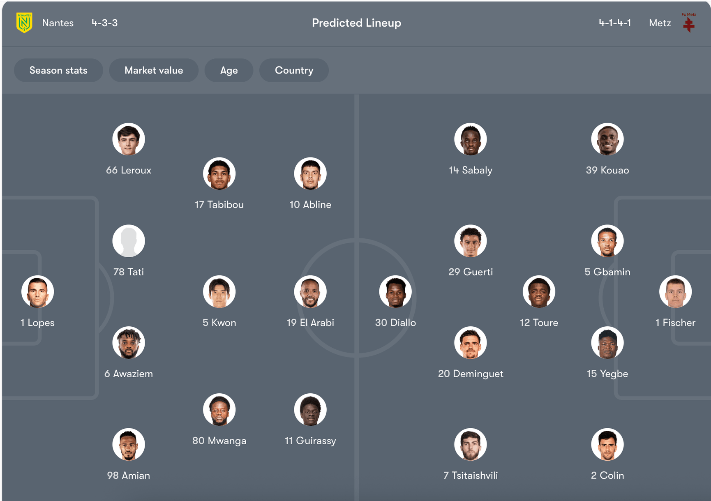Click Metz goalkeeper Fischer's photo

(675, 292)
